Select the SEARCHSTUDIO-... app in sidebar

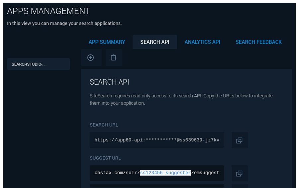coord(39,64)
